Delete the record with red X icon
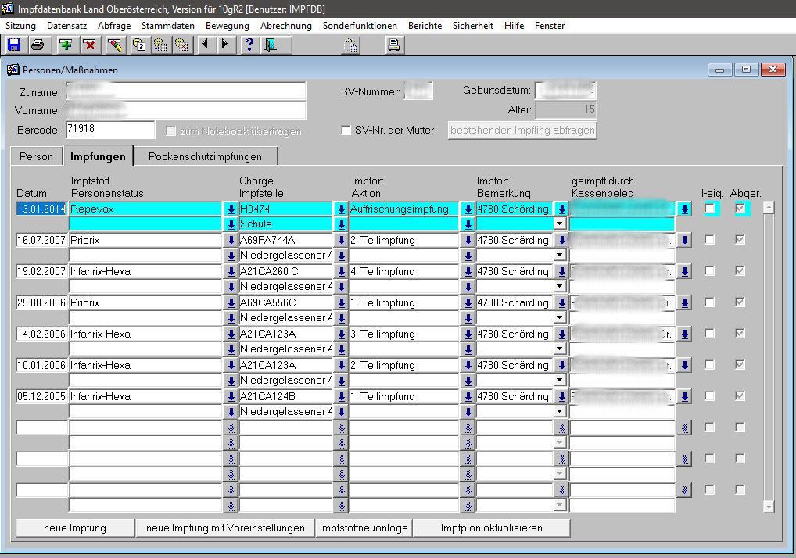 point(89,45)
